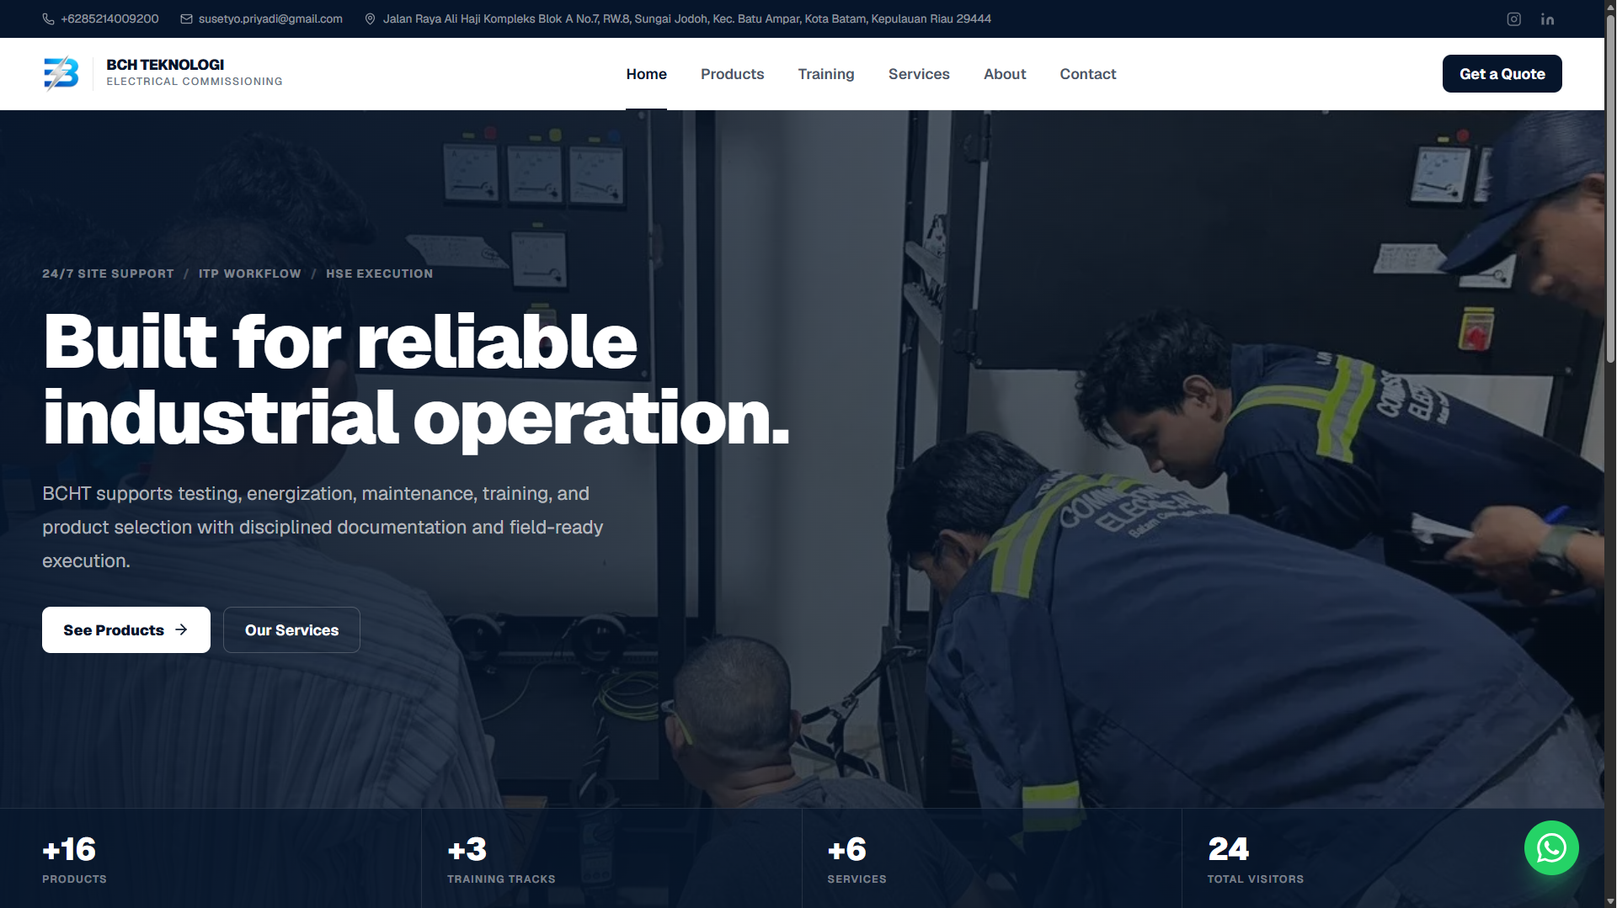The image size is (1617, 908).
Task: Click the BCH Teknologi logo icon
Action: click(61, 73)
